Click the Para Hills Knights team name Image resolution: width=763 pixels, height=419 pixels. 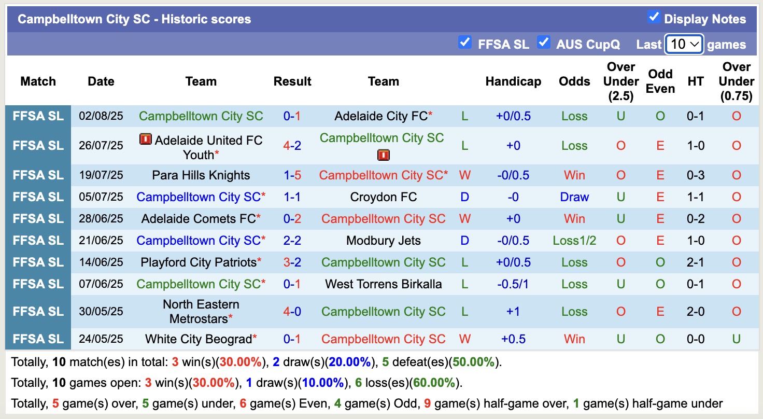coord(201,175)
